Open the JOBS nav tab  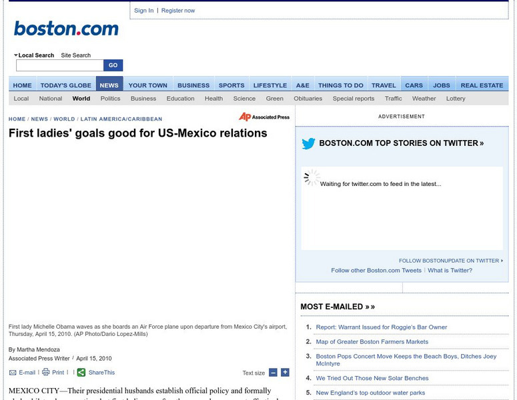click(x=442, y=85)
